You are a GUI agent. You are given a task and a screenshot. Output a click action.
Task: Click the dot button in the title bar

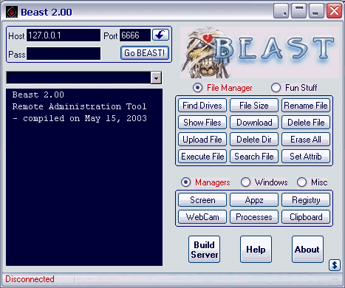281,11
